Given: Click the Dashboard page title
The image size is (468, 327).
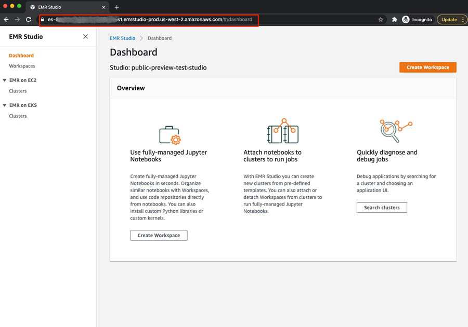Looking at the screenshot, I should [134, 52].
